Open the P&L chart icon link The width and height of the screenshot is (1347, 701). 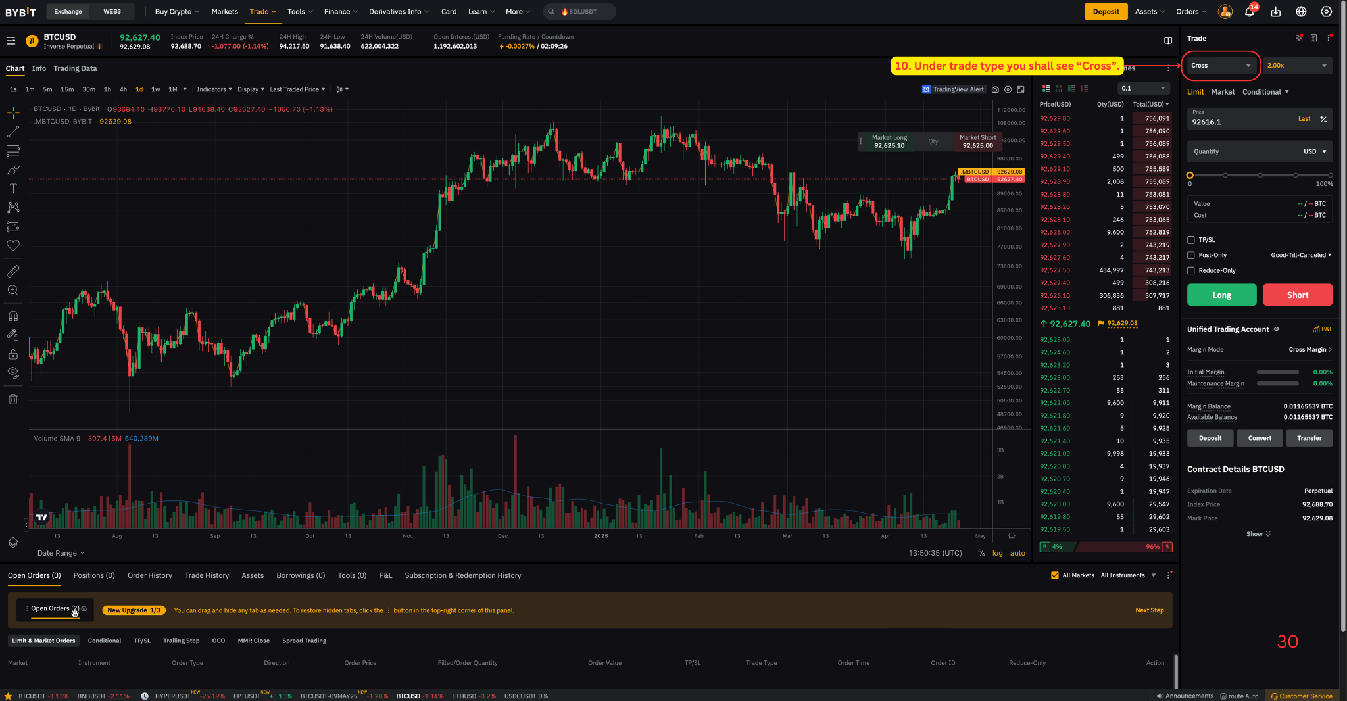pyautogui.click(x=1323, y=329)
